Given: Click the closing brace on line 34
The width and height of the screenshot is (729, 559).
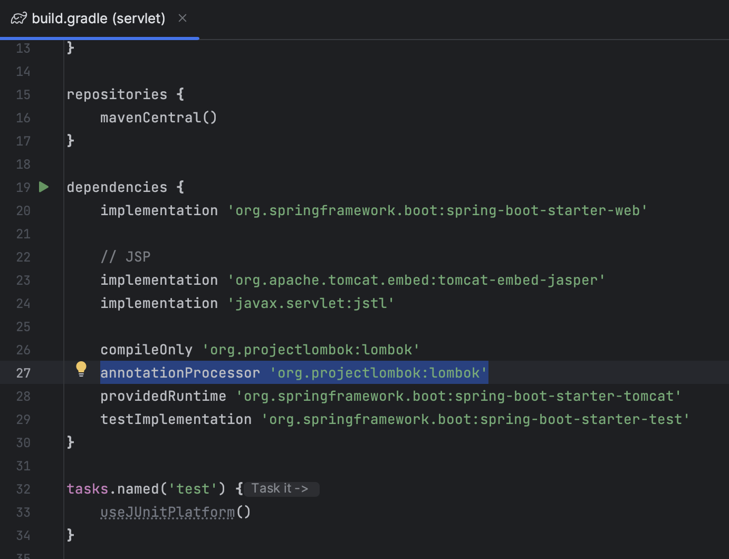Looking at the screenshot, I should [71, 535].
